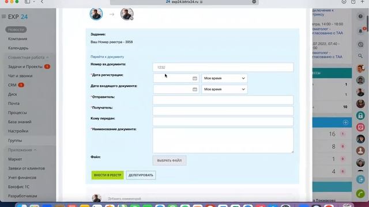Click the task creator avatar on left

[x=96, y=14]
